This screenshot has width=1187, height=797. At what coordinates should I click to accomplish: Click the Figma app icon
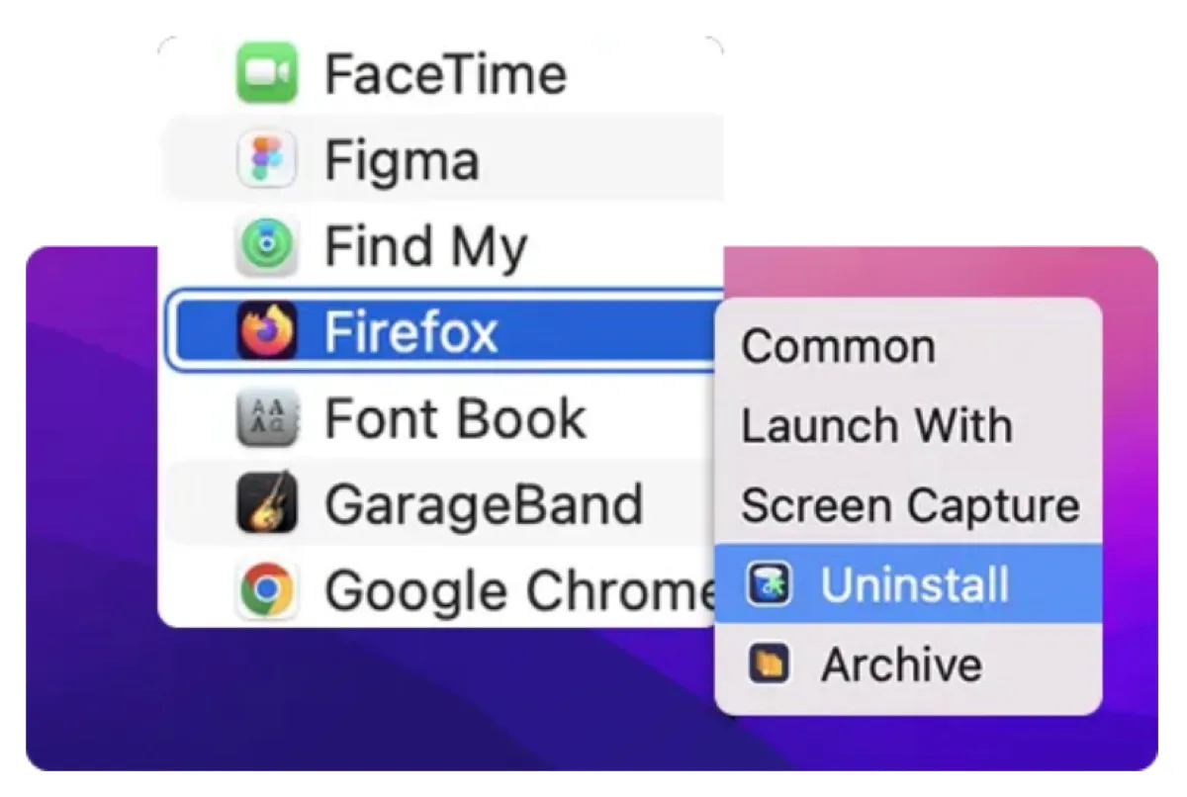[266, 159]
